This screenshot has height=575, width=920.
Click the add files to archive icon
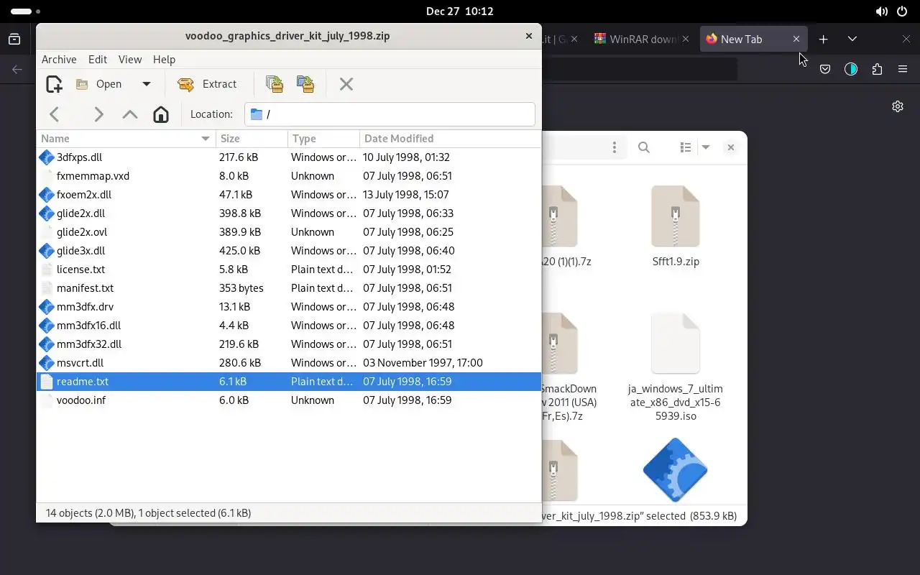(274, 84)
